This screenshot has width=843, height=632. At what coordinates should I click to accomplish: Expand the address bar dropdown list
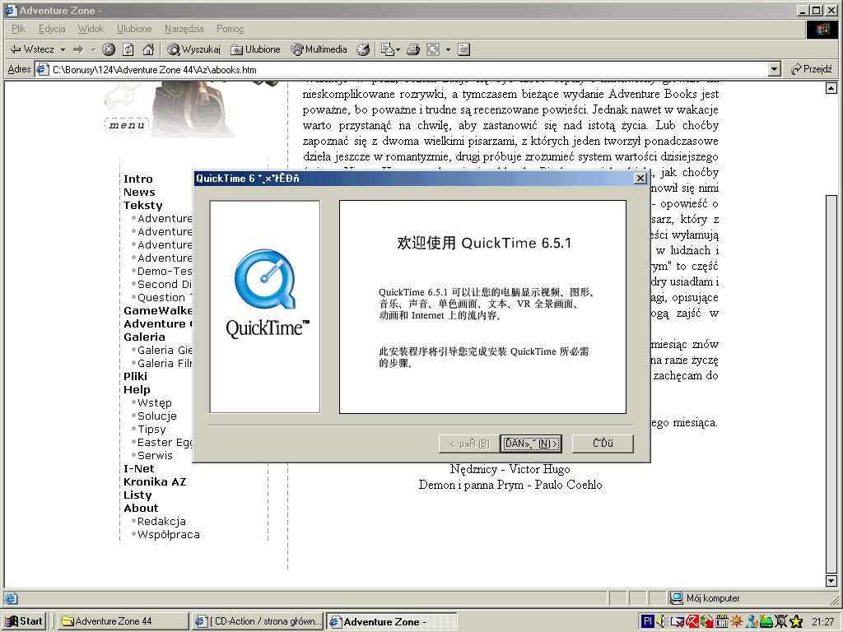click(x=774, y=70)
